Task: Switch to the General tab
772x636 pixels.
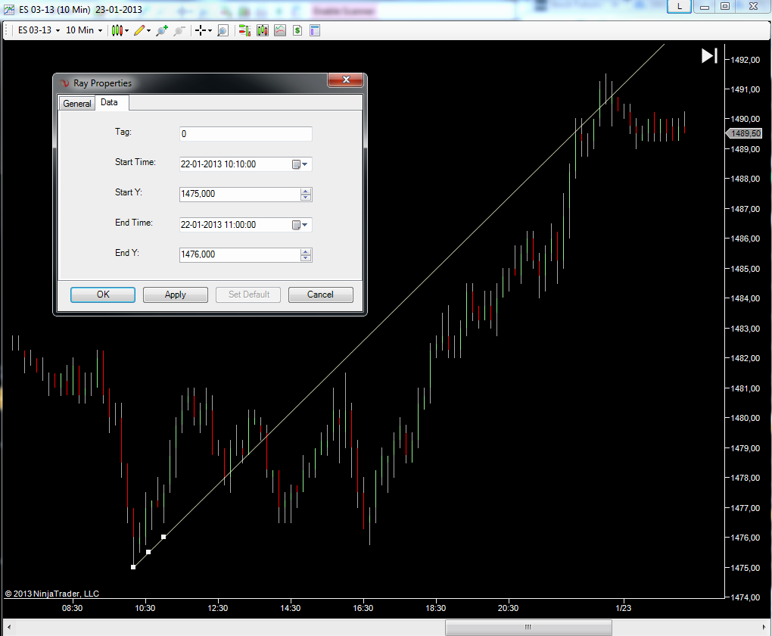Action: tap(76, 104)
